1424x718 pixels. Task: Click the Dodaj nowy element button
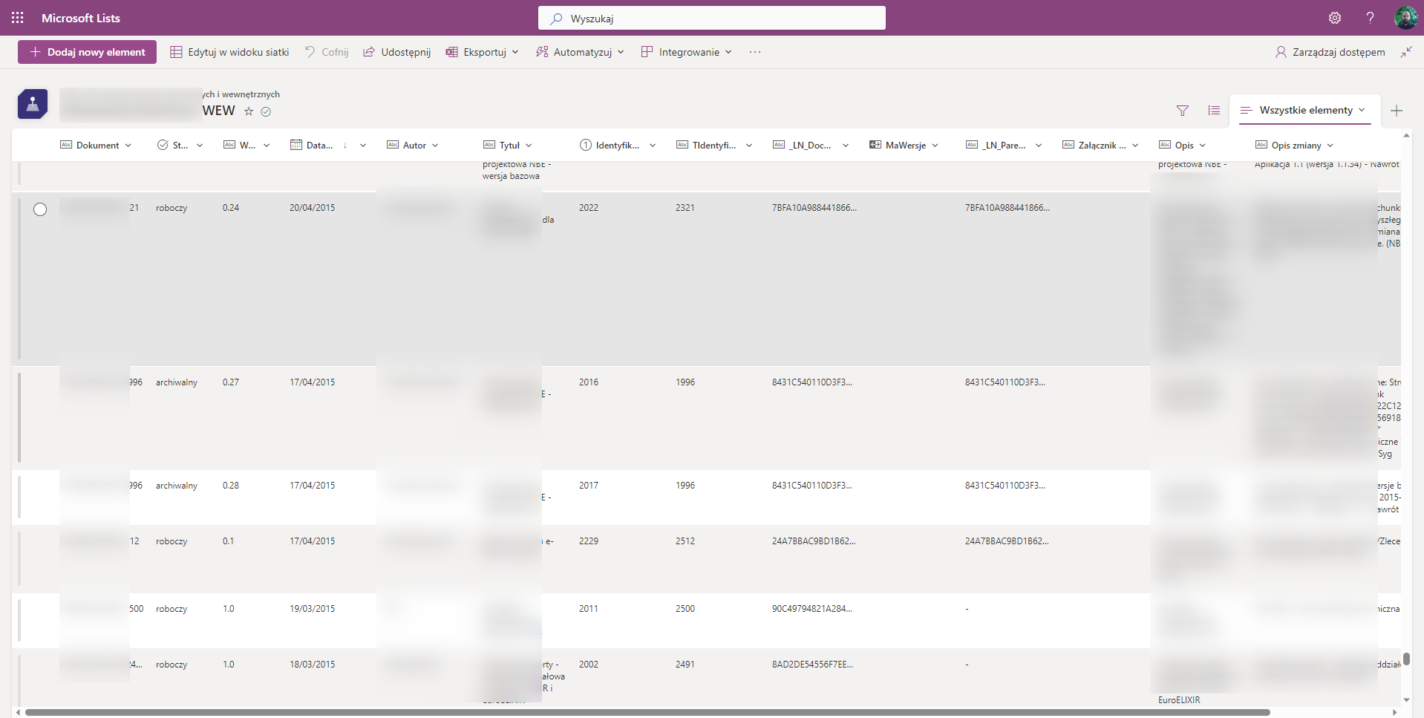87,52
